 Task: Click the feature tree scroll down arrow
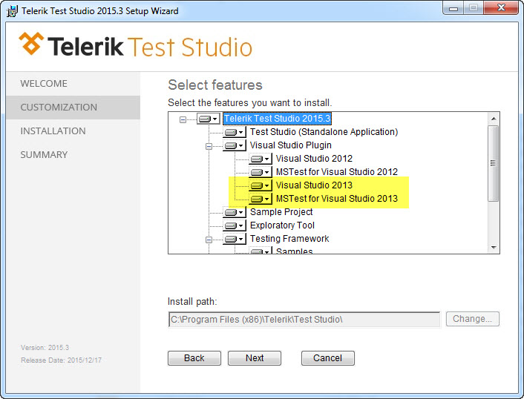pyautogui.click(x=493, y=247)
